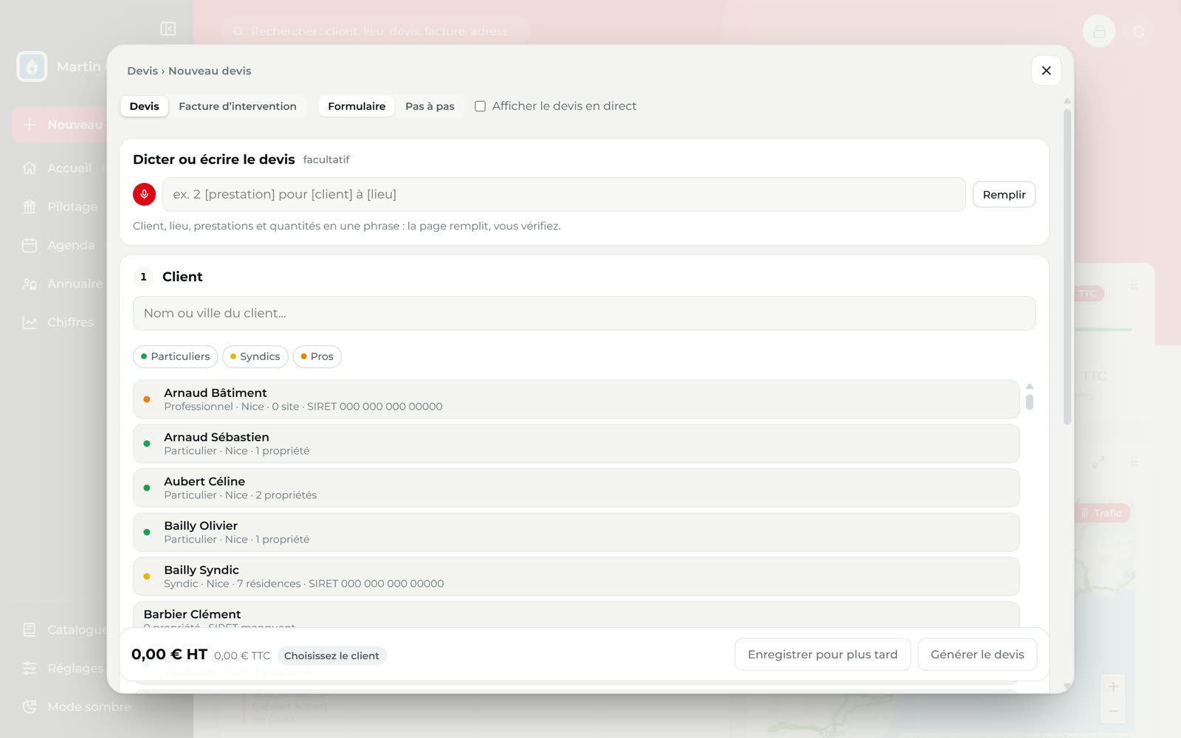
Task: Click the client list scrollbar thumb
Action: [1030, 401]
